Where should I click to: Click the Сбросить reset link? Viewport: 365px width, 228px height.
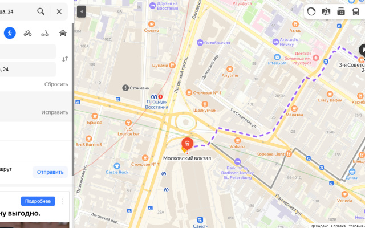(56, 84)
